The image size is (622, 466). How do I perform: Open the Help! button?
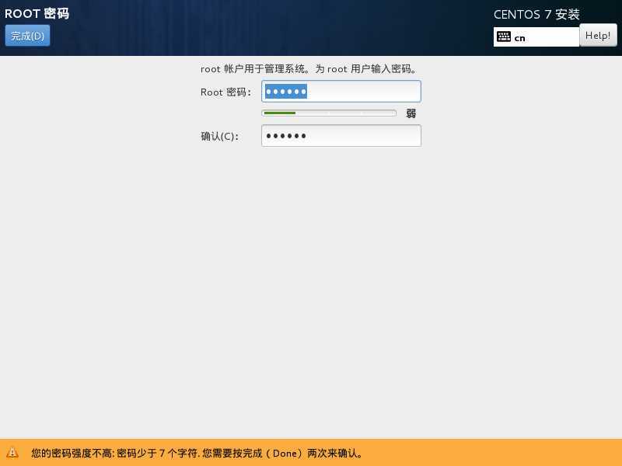(x=598, y=35)
